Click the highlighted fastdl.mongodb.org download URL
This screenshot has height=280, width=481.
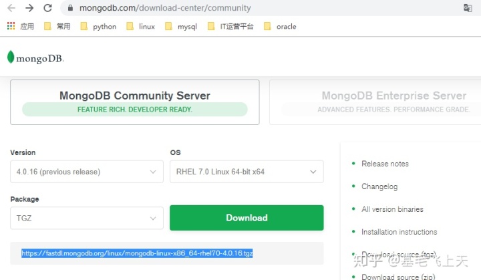click(x=137, y=253)
